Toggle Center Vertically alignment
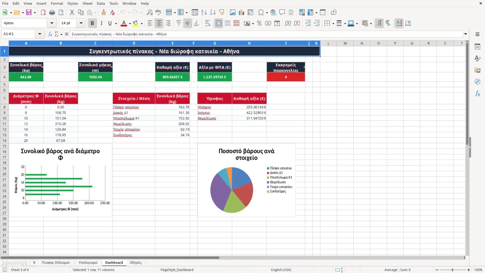This screenshot has height=273, width=485. pyautogui.click(x=188, y=23)
